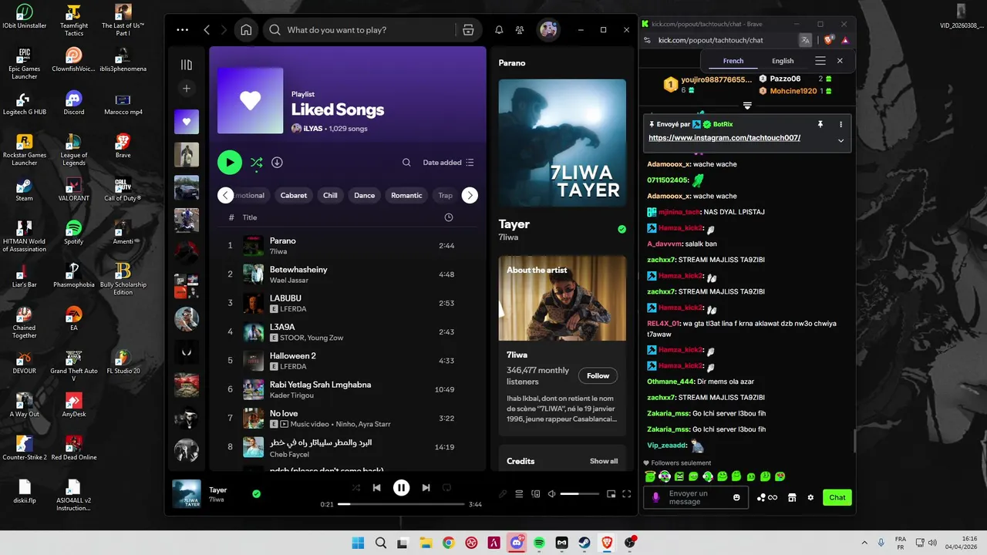Unpin the pinned BotRix message
This screenshot has height=555, width=987.
coord(820,124)
